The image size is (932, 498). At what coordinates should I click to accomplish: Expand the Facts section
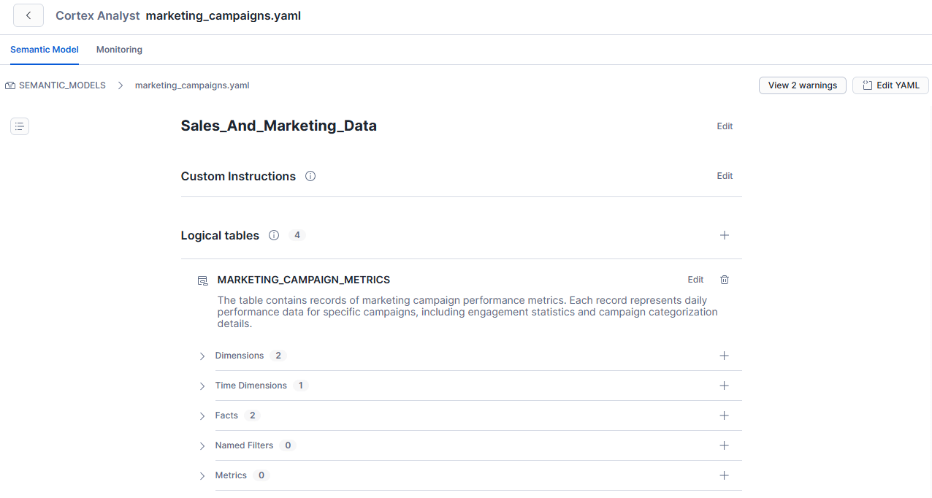[202, 416]
